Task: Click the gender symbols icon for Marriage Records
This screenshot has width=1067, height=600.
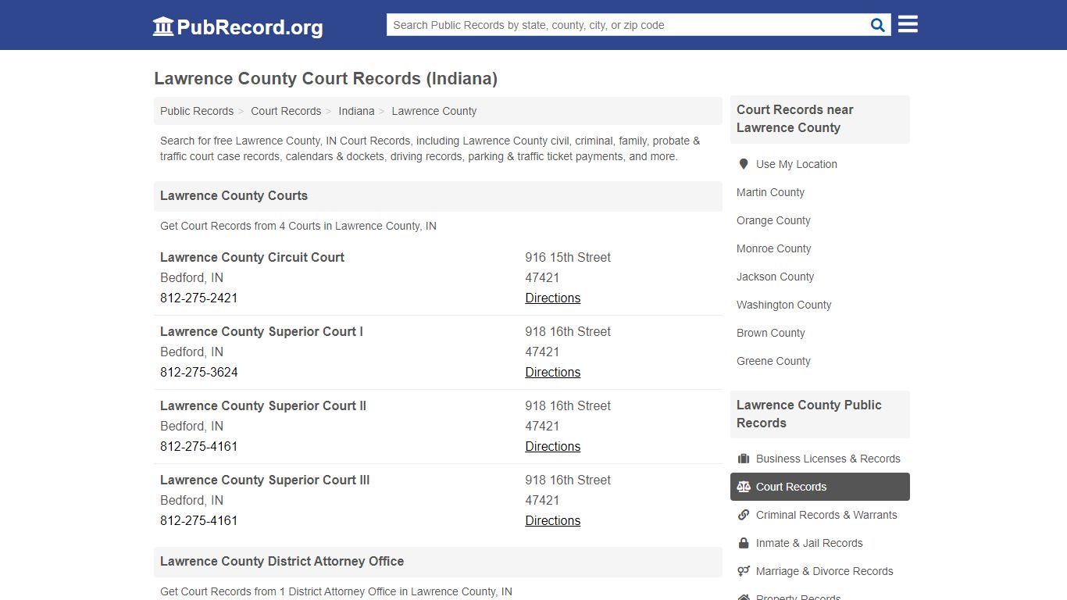Action: [x=744, y=571]
